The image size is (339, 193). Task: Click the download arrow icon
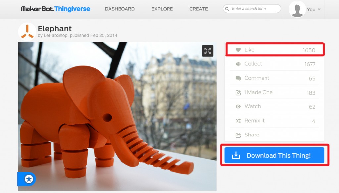click(x=236, y=155)
